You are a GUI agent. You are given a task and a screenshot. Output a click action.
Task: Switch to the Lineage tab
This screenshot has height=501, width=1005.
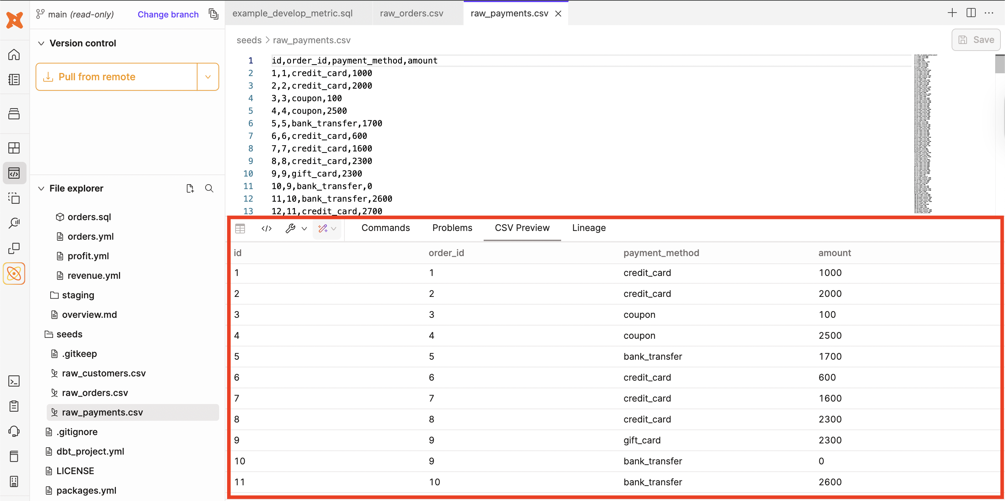588,228
